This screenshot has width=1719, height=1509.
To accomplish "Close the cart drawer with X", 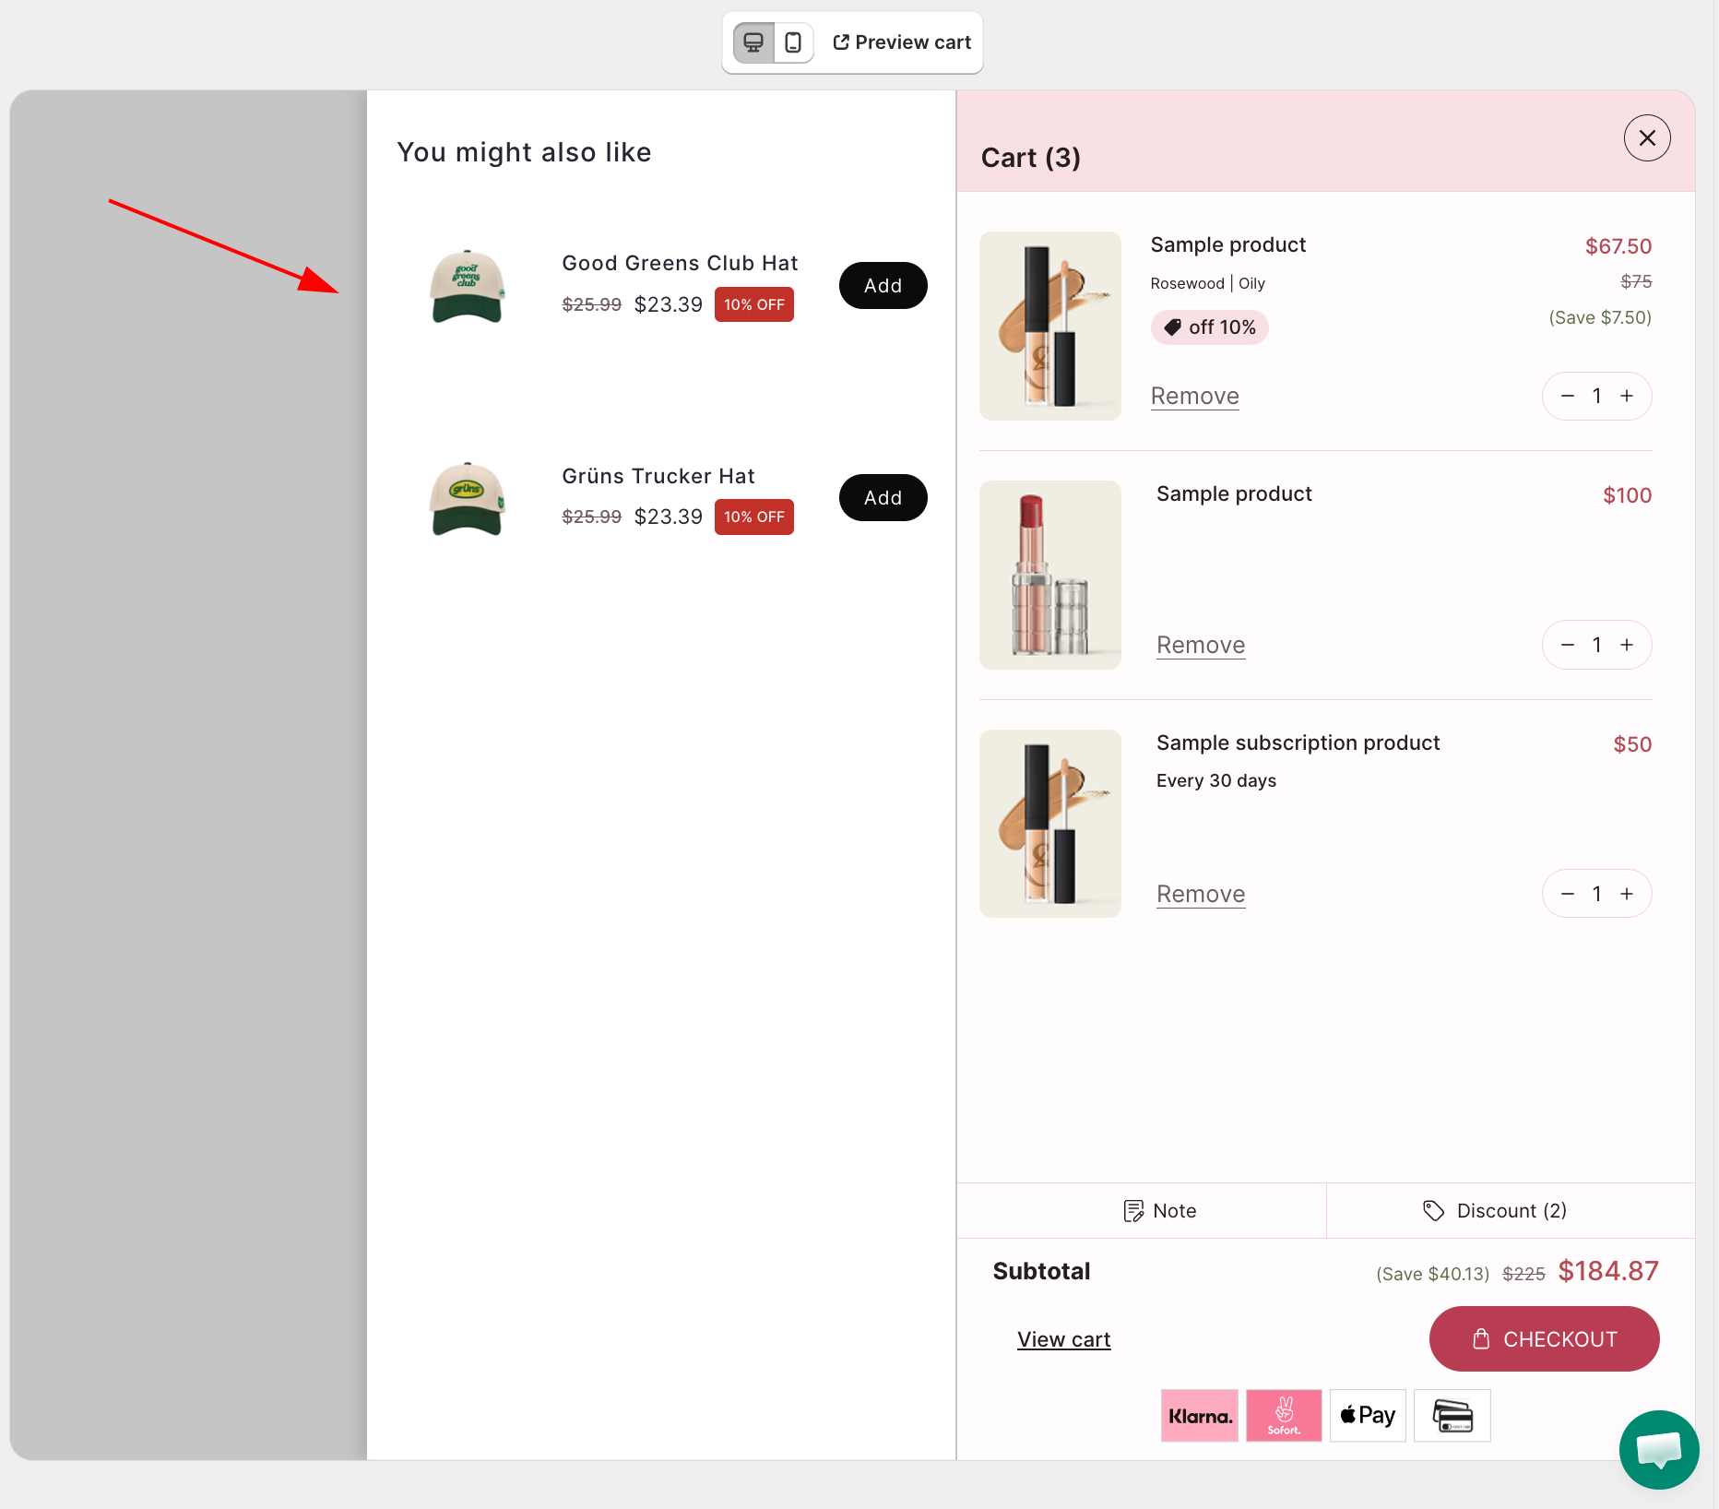I will [x=1647, y=138].
